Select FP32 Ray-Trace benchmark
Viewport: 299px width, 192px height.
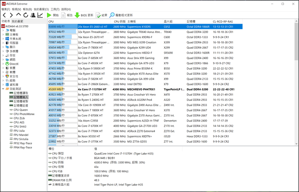pos(21,143)
